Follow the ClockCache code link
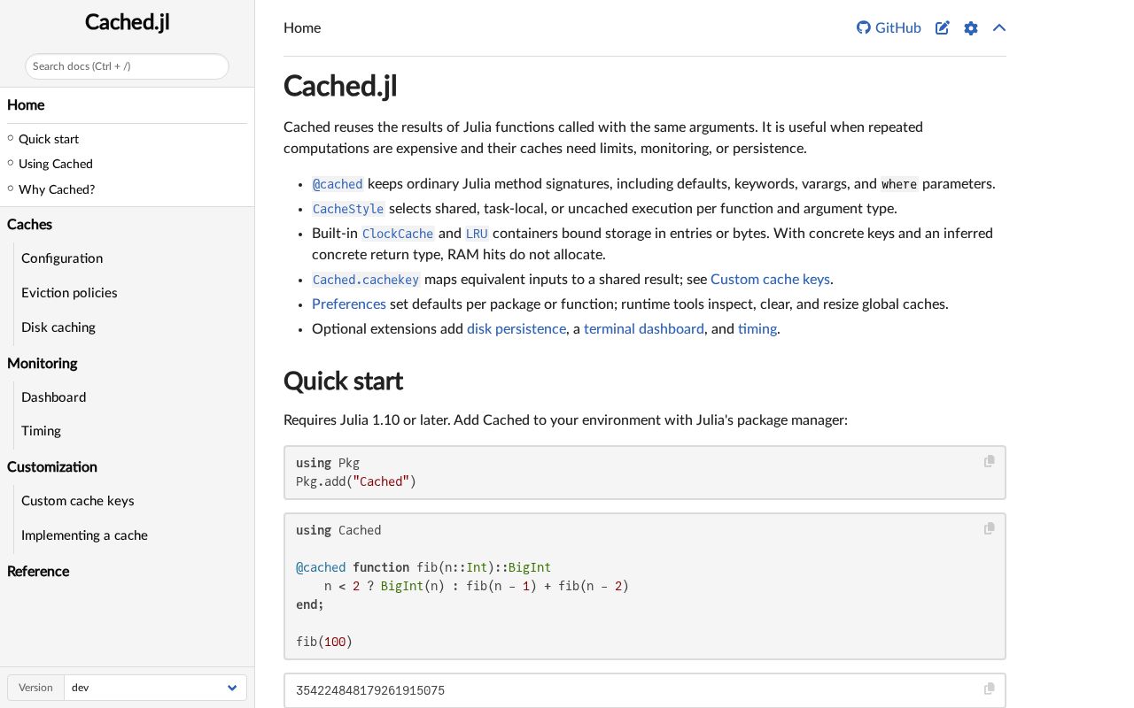Image resolution: width=1134 pixels, height=708 pixels. 398,234
